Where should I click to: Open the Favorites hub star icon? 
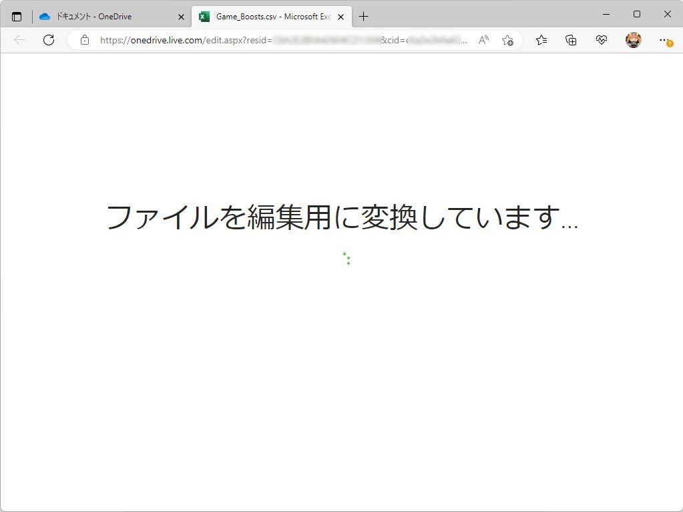(541, 40)
